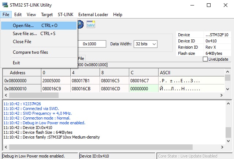Maximize the ST-LINK Utility window

[209, 5]
